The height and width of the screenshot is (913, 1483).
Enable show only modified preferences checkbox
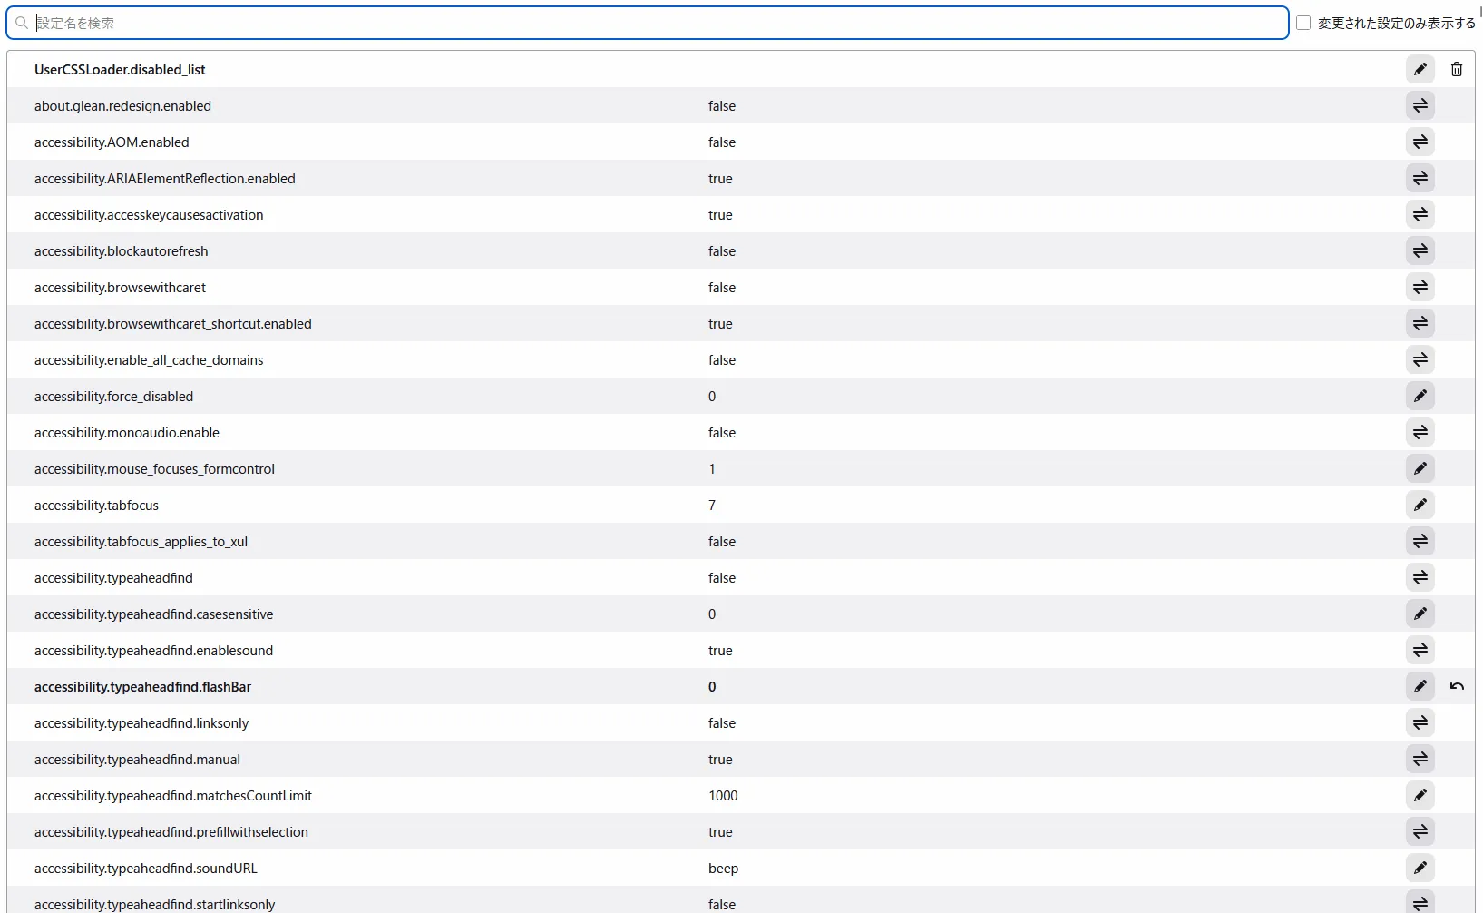(x=1303, y=23)
